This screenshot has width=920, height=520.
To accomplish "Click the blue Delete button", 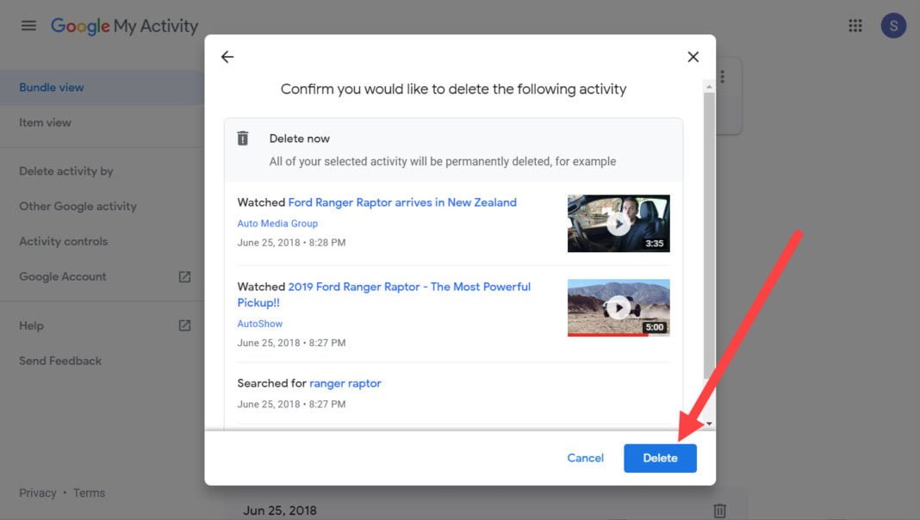I will [660, 458].
